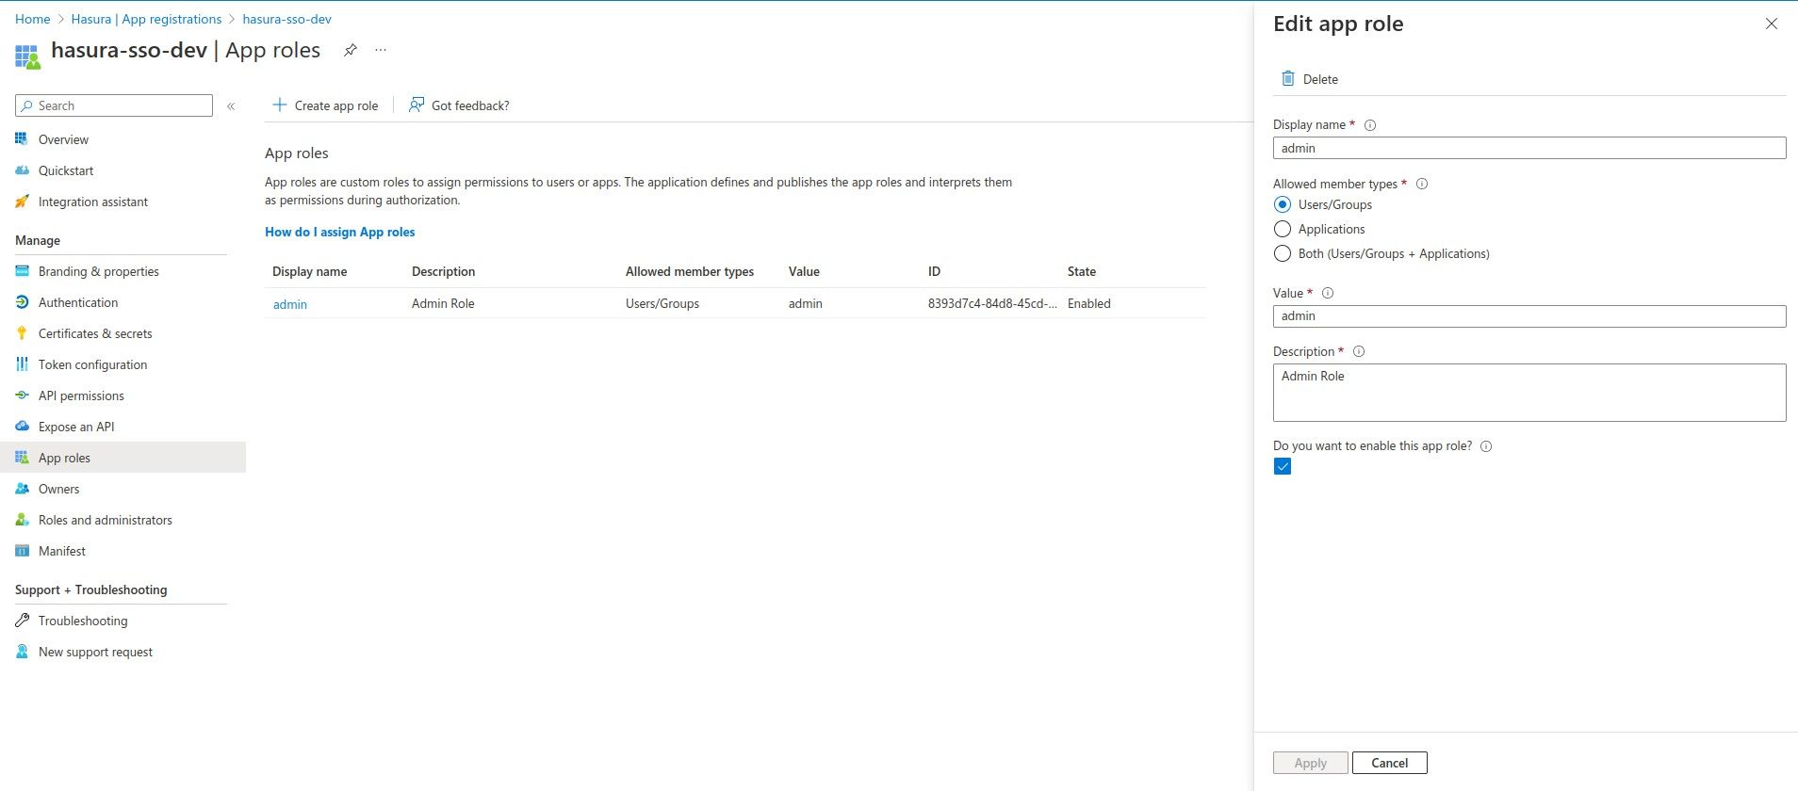Open New support request item
Viewport: 1798px width, 791px height.
click(95, 652)
